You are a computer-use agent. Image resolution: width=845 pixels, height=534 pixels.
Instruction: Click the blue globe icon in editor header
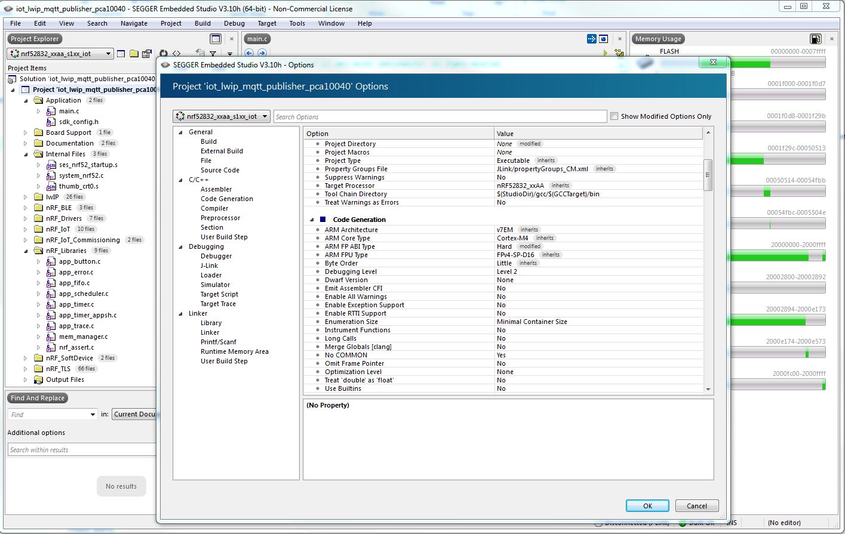(604, 39)
